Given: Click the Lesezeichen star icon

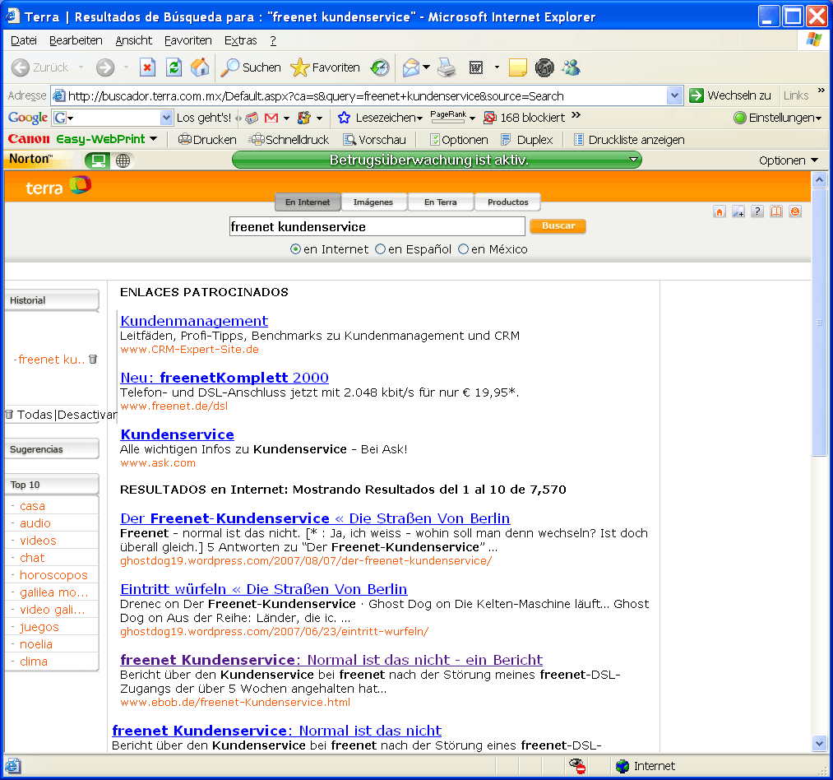Looking at the screenshot, I should point(345,118).
